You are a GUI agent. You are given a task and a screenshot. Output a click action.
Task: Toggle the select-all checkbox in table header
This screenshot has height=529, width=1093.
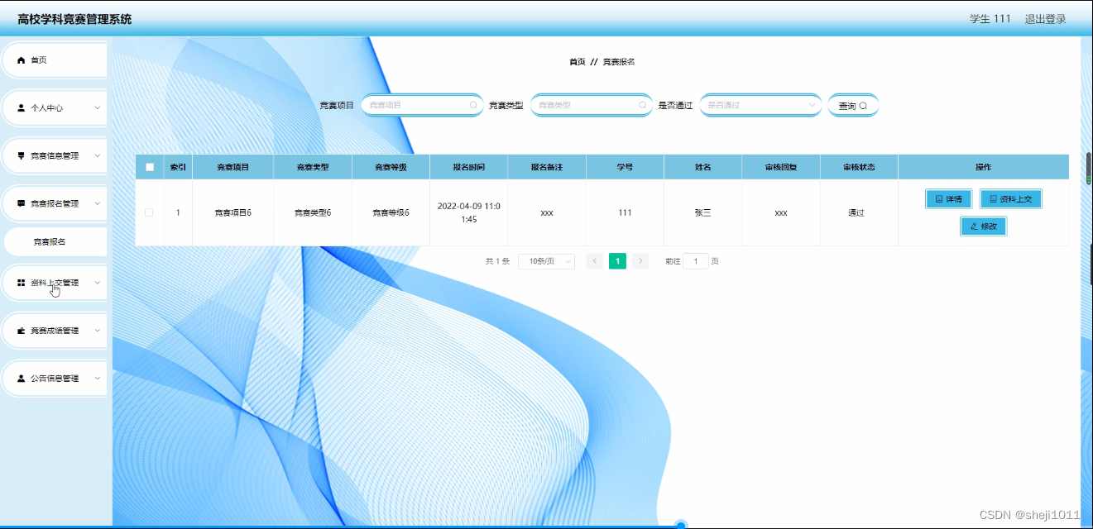(150, 166)
